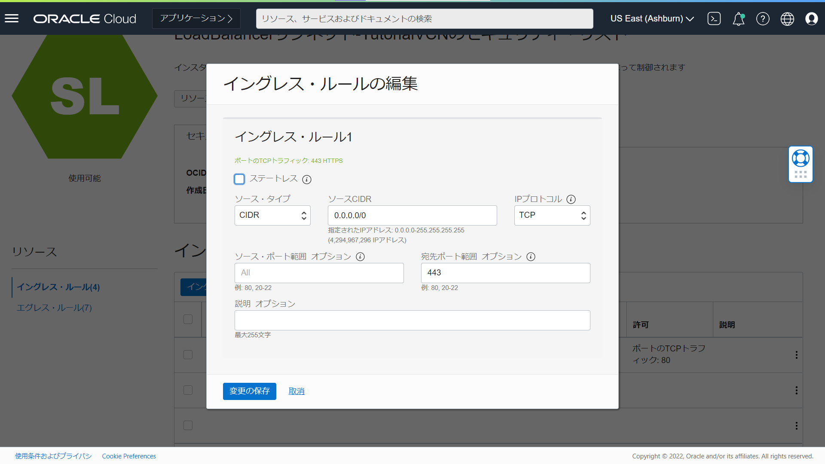825x464 pixels.
Task: Click the 宛先ポート範囲 field showing 443
Action: [x=505, y=273]
